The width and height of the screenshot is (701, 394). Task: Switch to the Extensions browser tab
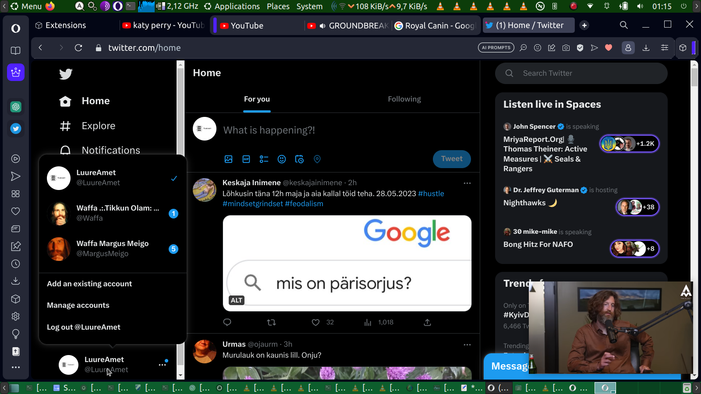click(x=66, y=25)
